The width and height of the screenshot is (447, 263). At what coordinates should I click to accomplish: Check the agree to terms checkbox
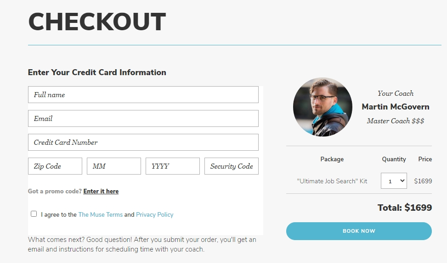pyautogui.click(x=34, y=214)
